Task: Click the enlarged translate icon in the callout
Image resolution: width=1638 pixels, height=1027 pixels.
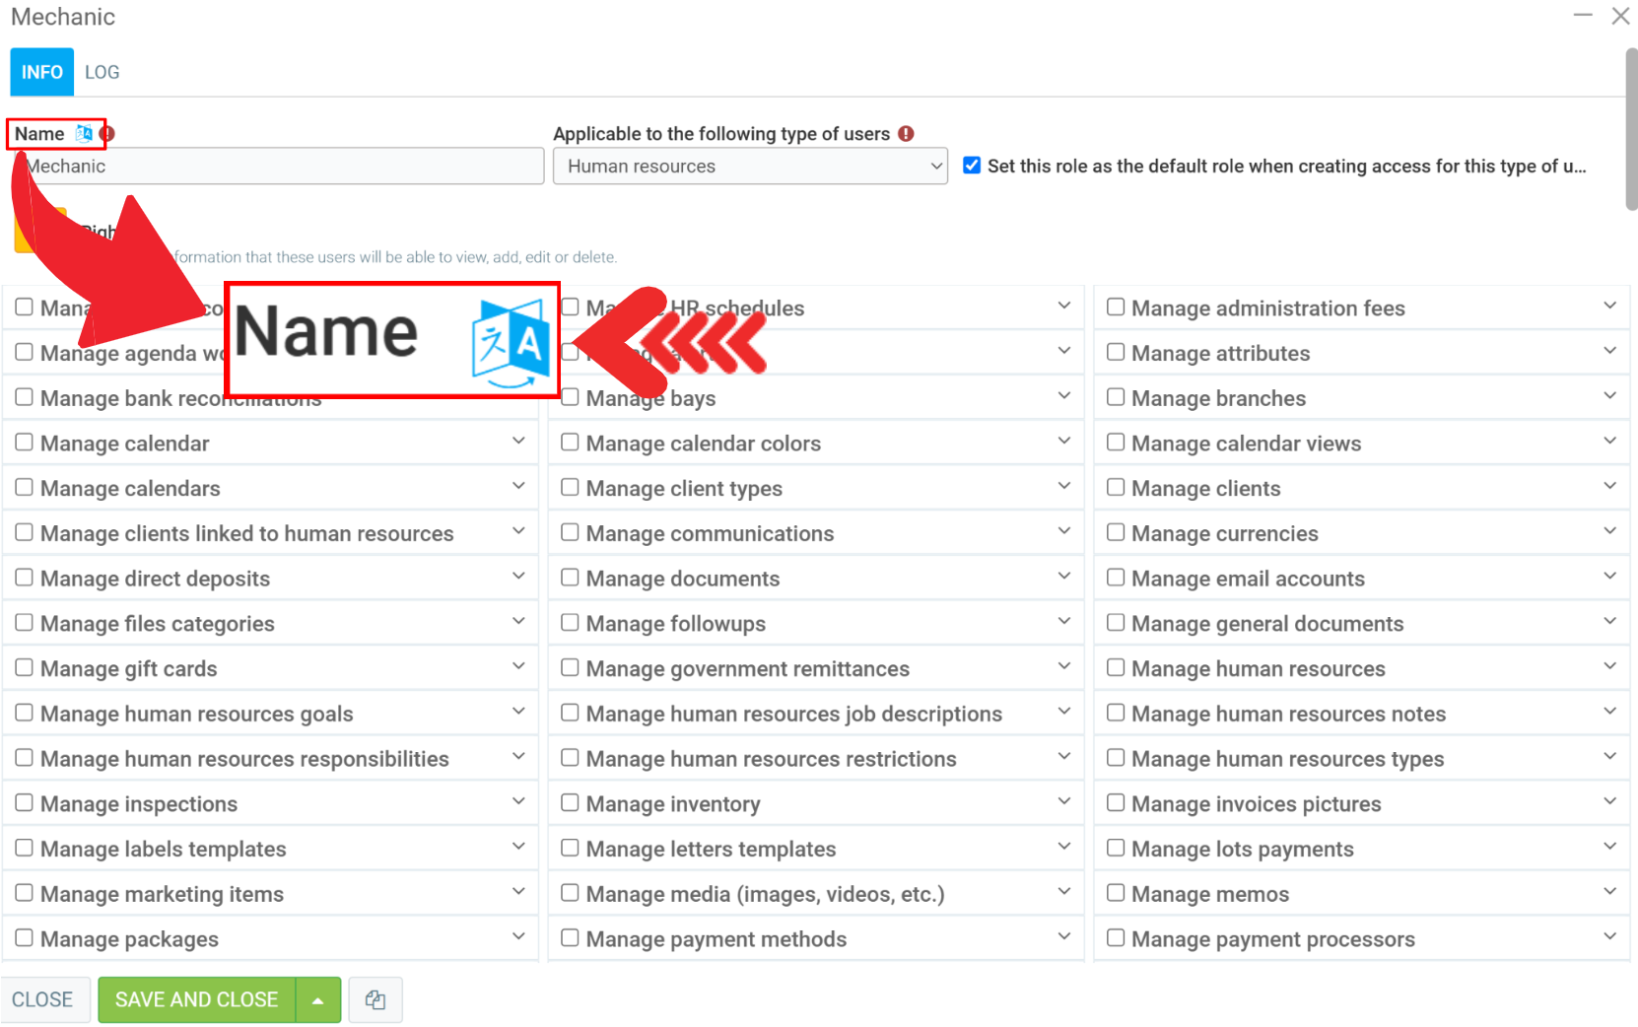Action: pos(510,342)
